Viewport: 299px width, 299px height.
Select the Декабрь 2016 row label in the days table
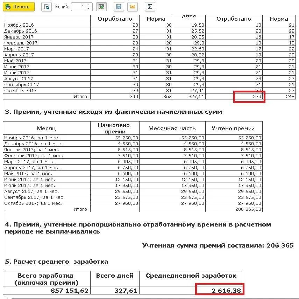pyautogui.click(x=21, y=31)
